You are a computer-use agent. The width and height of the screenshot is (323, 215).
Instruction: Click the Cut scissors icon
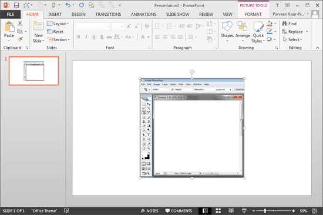pos(20,23)
